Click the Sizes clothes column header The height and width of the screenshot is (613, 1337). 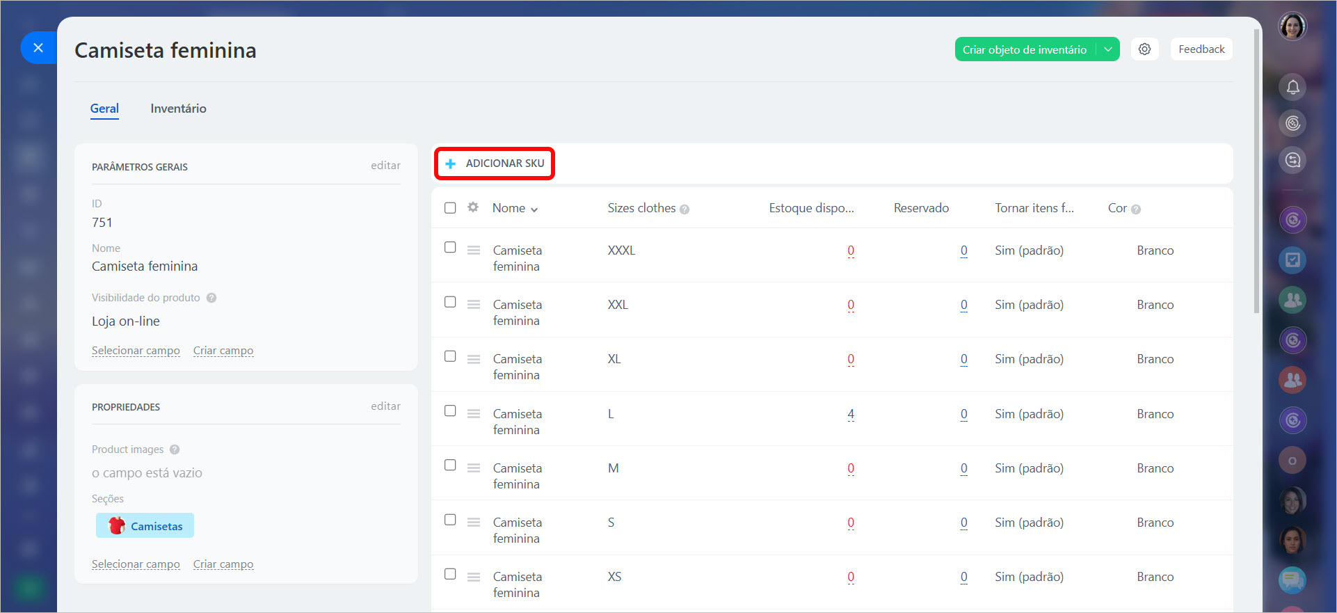(x=641, y=208)
